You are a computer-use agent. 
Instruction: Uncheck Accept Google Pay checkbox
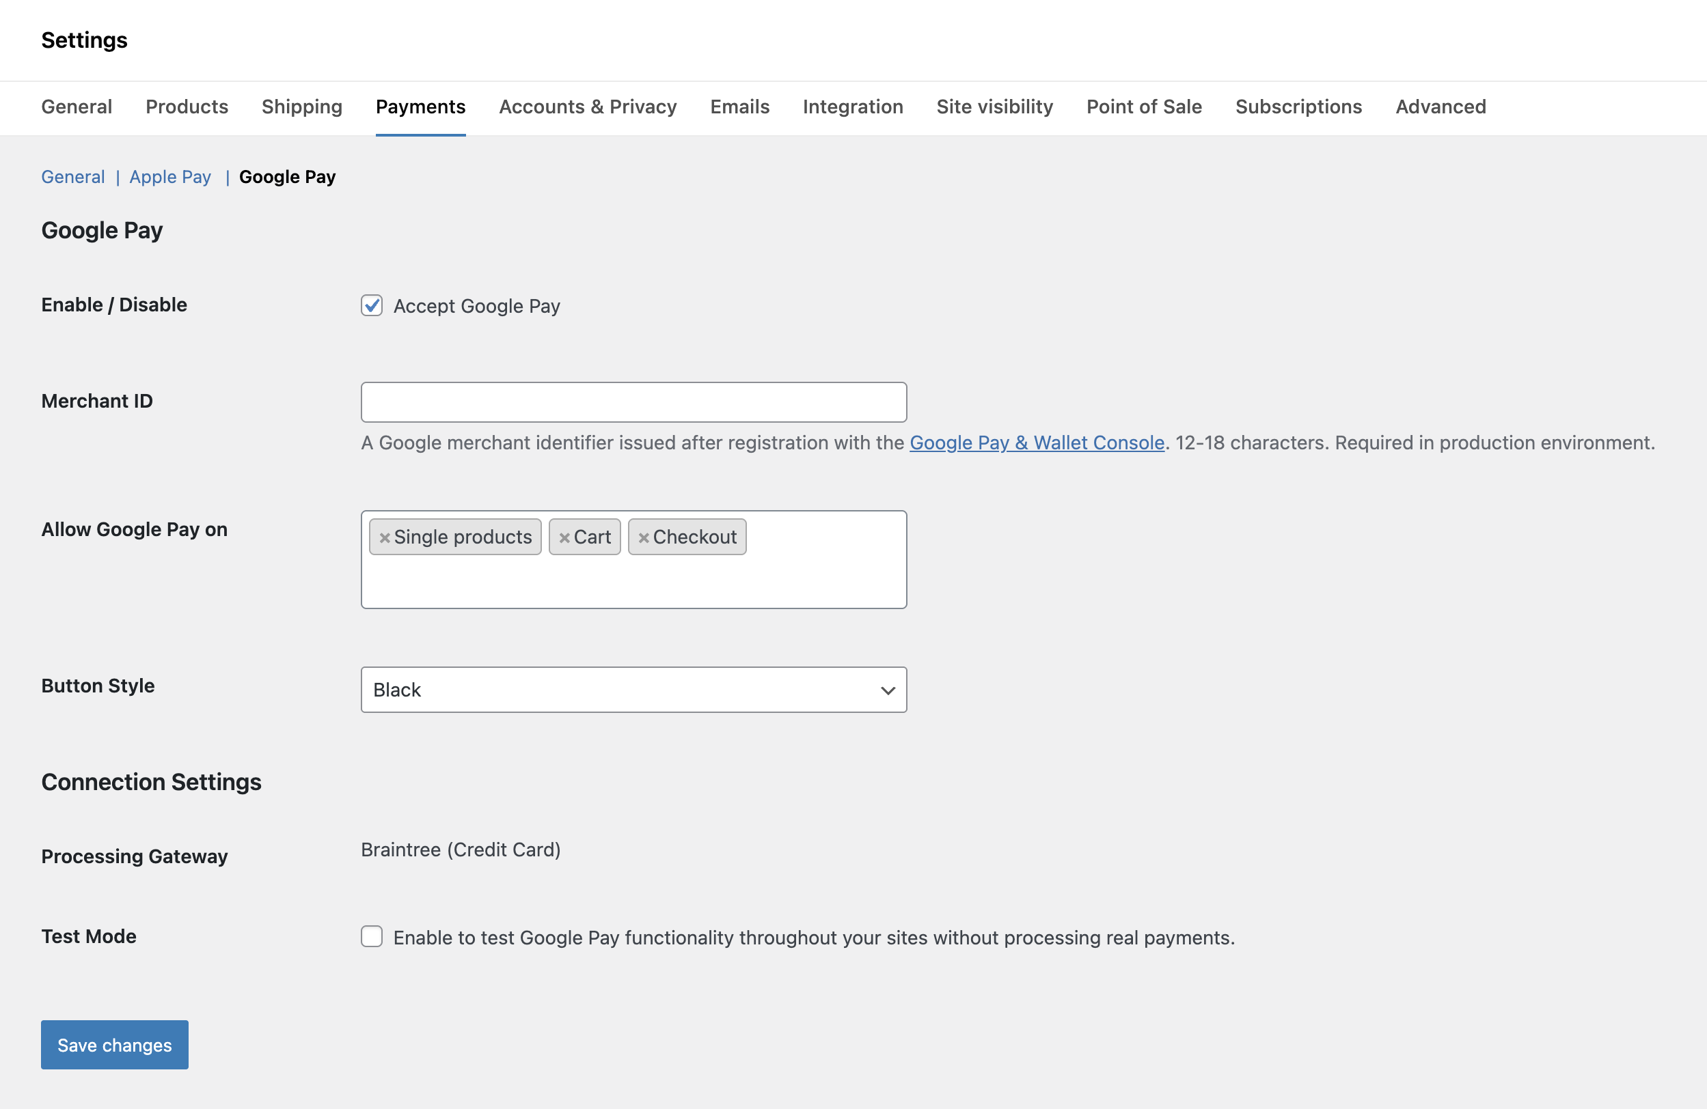[372, 305]
